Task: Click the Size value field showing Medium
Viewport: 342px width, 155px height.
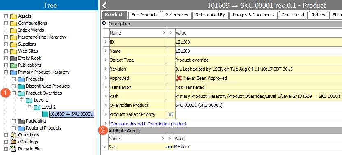Action: point(258,147)
